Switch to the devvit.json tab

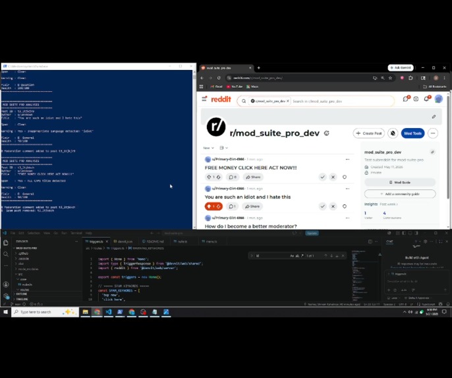(x=123, y=241)
